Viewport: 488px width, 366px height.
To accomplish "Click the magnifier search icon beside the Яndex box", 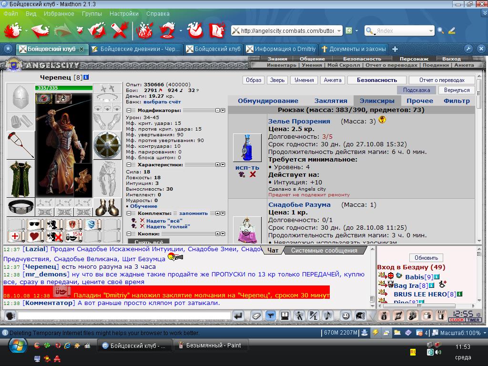I will (x=440, y=30).
